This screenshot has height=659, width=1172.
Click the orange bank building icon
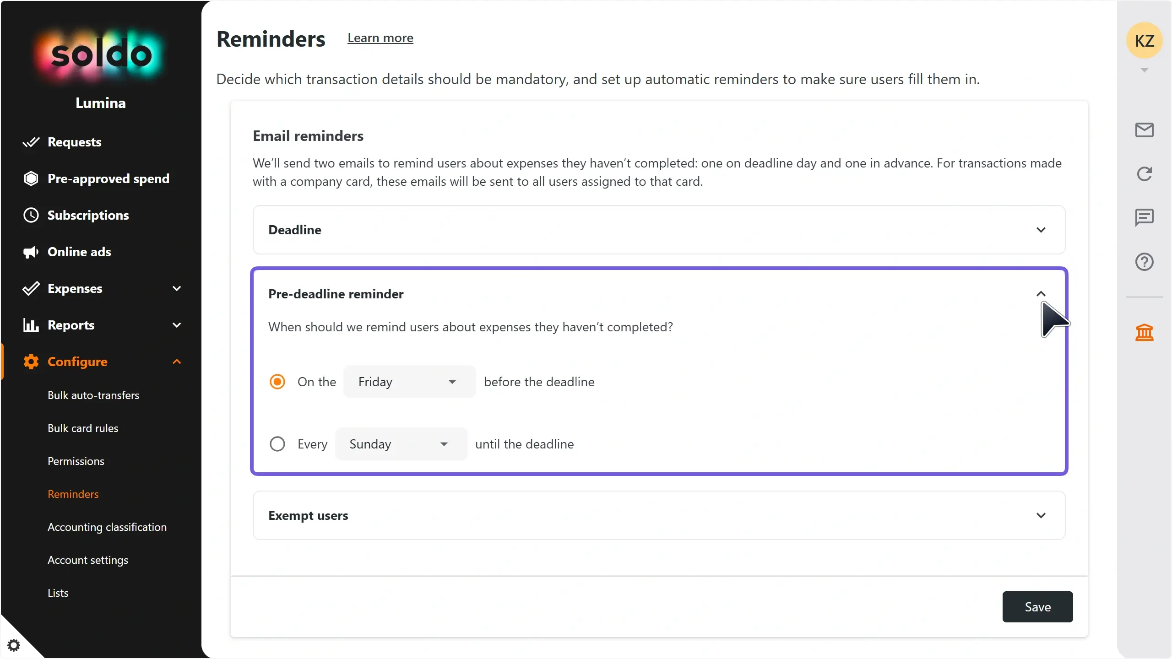point(1144,332)
